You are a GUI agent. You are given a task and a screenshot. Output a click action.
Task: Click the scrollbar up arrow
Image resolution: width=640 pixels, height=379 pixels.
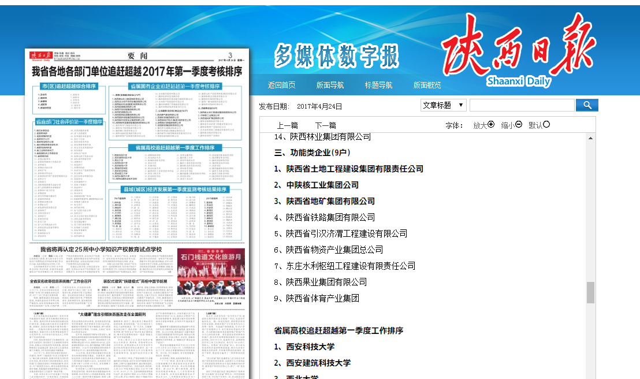[x=590, y=138]
